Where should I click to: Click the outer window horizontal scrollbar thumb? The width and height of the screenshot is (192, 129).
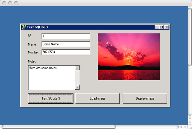tap(59, 127)
